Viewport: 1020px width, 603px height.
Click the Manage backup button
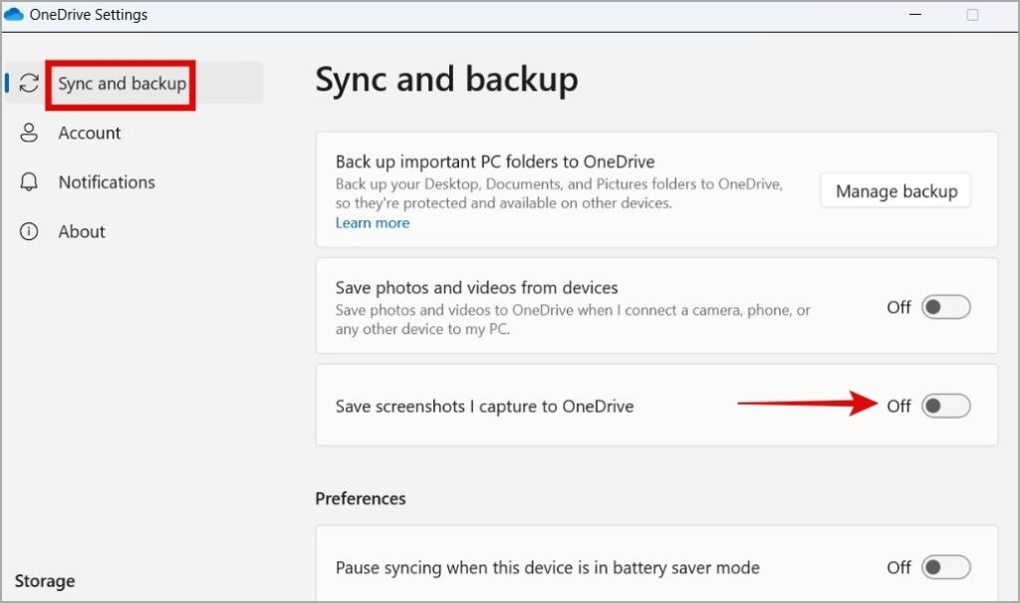click(x=895, y=190)
